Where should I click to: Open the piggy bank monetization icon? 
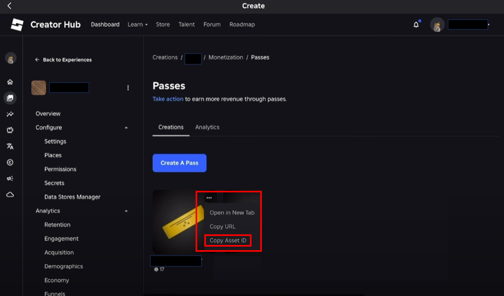[10, 130]
